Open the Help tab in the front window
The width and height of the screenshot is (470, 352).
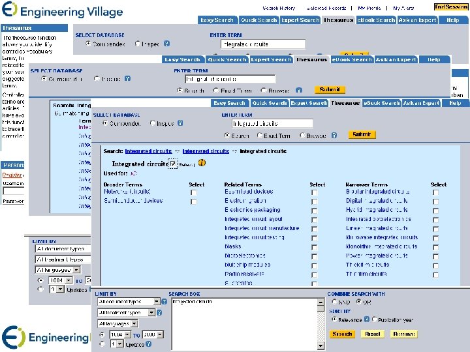pyautogui.click(x=455, y=103)
